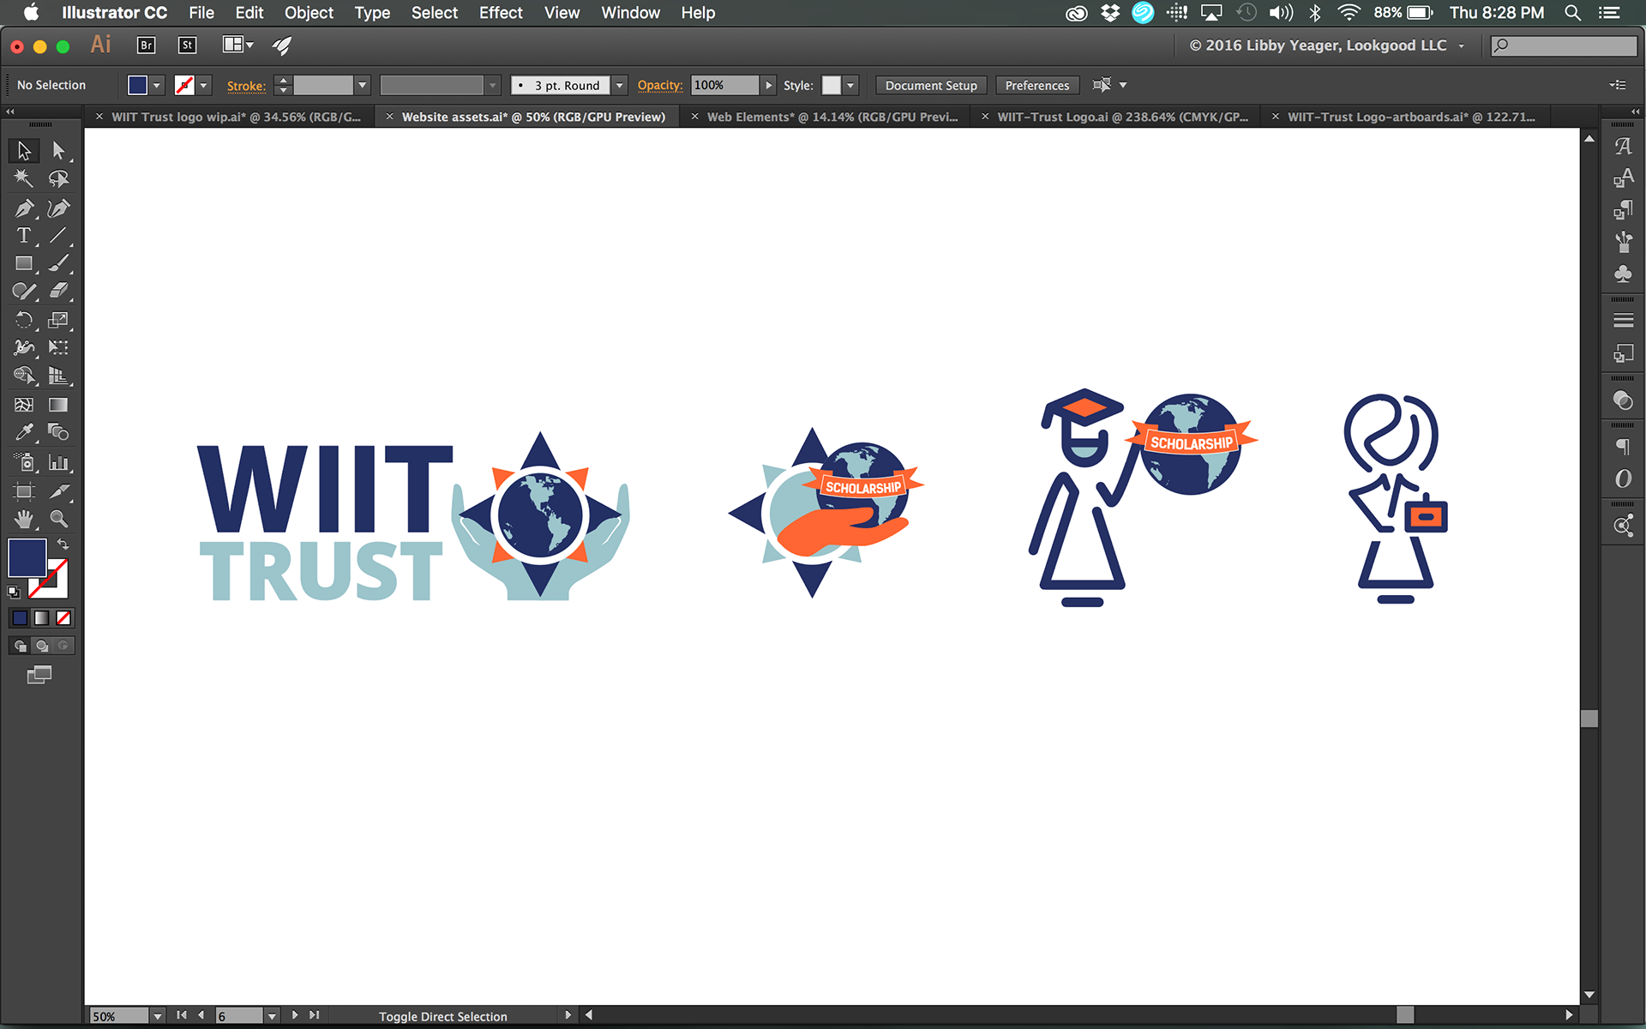Viewport: 1646px width, 1029px height.
Task: Click the Document Setup button
Action: [930, 86]
